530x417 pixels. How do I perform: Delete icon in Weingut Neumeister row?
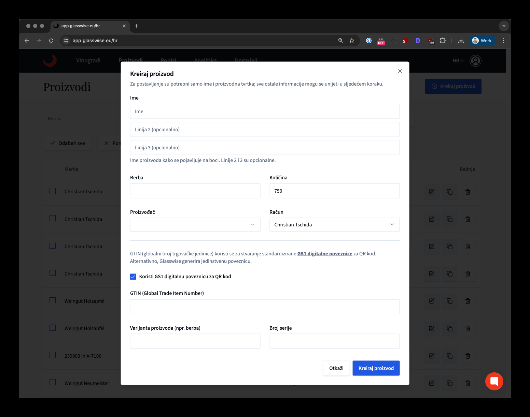click(468, 383)
